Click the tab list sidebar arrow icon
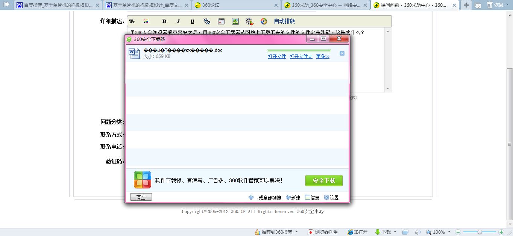 (6, 5)
